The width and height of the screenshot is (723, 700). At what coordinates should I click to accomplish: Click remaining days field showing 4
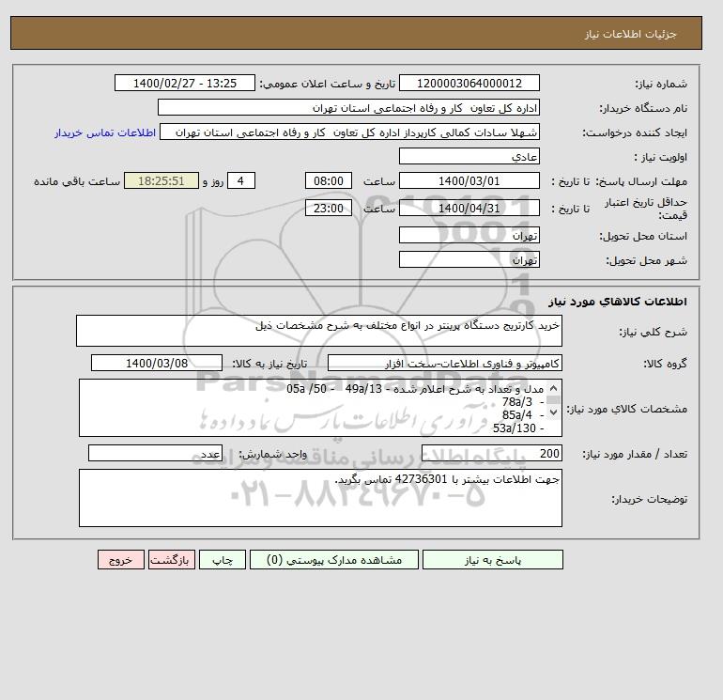pyautogui.click(x=240, y=181)
